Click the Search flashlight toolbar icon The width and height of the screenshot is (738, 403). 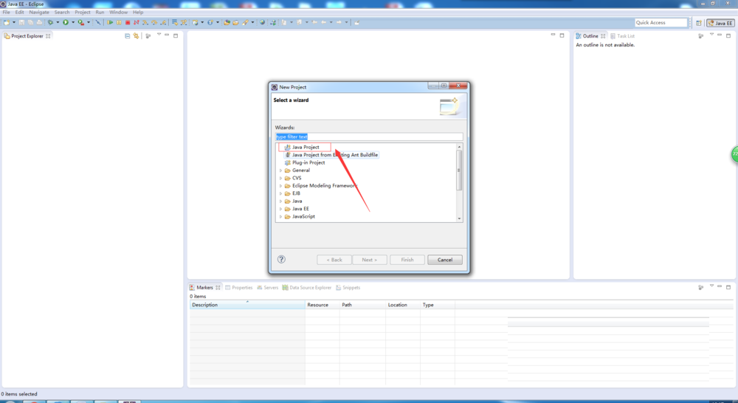click(245, 23)
